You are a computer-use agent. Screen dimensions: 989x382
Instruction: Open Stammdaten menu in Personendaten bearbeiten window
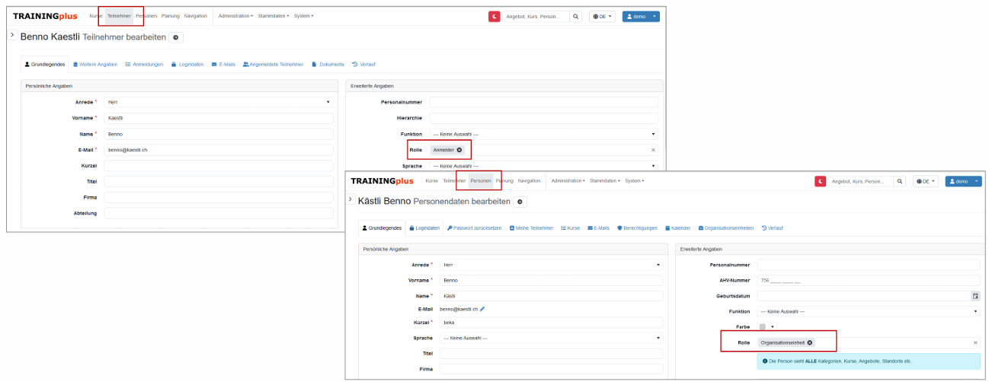[606, 181]
